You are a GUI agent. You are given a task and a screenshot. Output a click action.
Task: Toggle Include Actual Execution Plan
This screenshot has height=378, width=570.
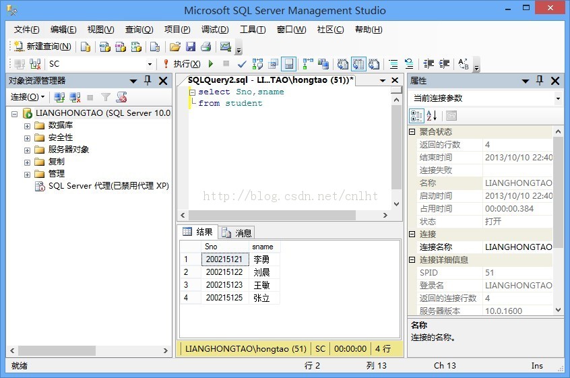pos(308,64)
